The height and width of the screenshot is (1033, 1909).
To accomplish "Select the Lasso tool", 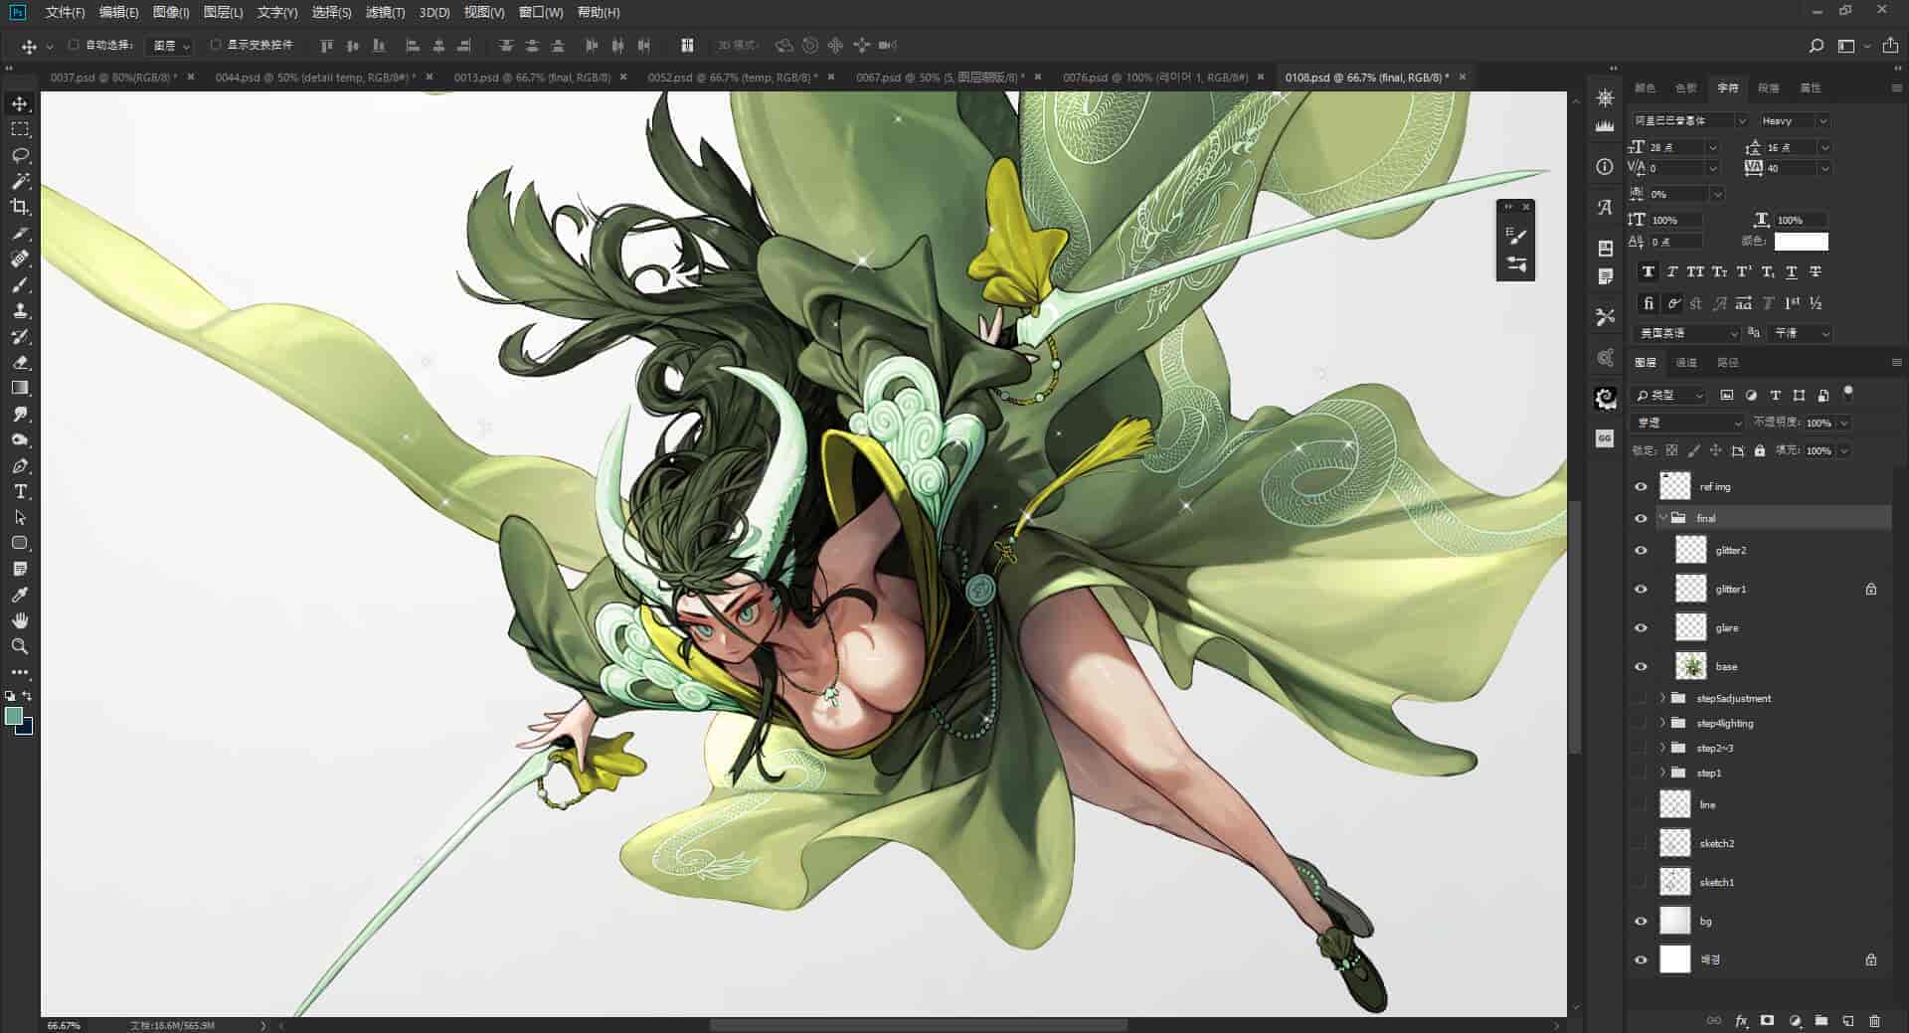I will coord(20,155).
